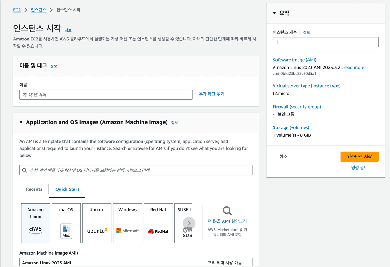
Task: Click the next arrow in AMI carousel
Action: pyautogui.click(x=189, y=223)
